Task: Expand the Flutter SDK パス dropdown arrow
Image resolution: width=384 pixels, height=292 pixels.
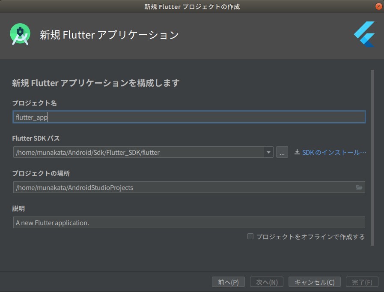Action: (268, 152)
